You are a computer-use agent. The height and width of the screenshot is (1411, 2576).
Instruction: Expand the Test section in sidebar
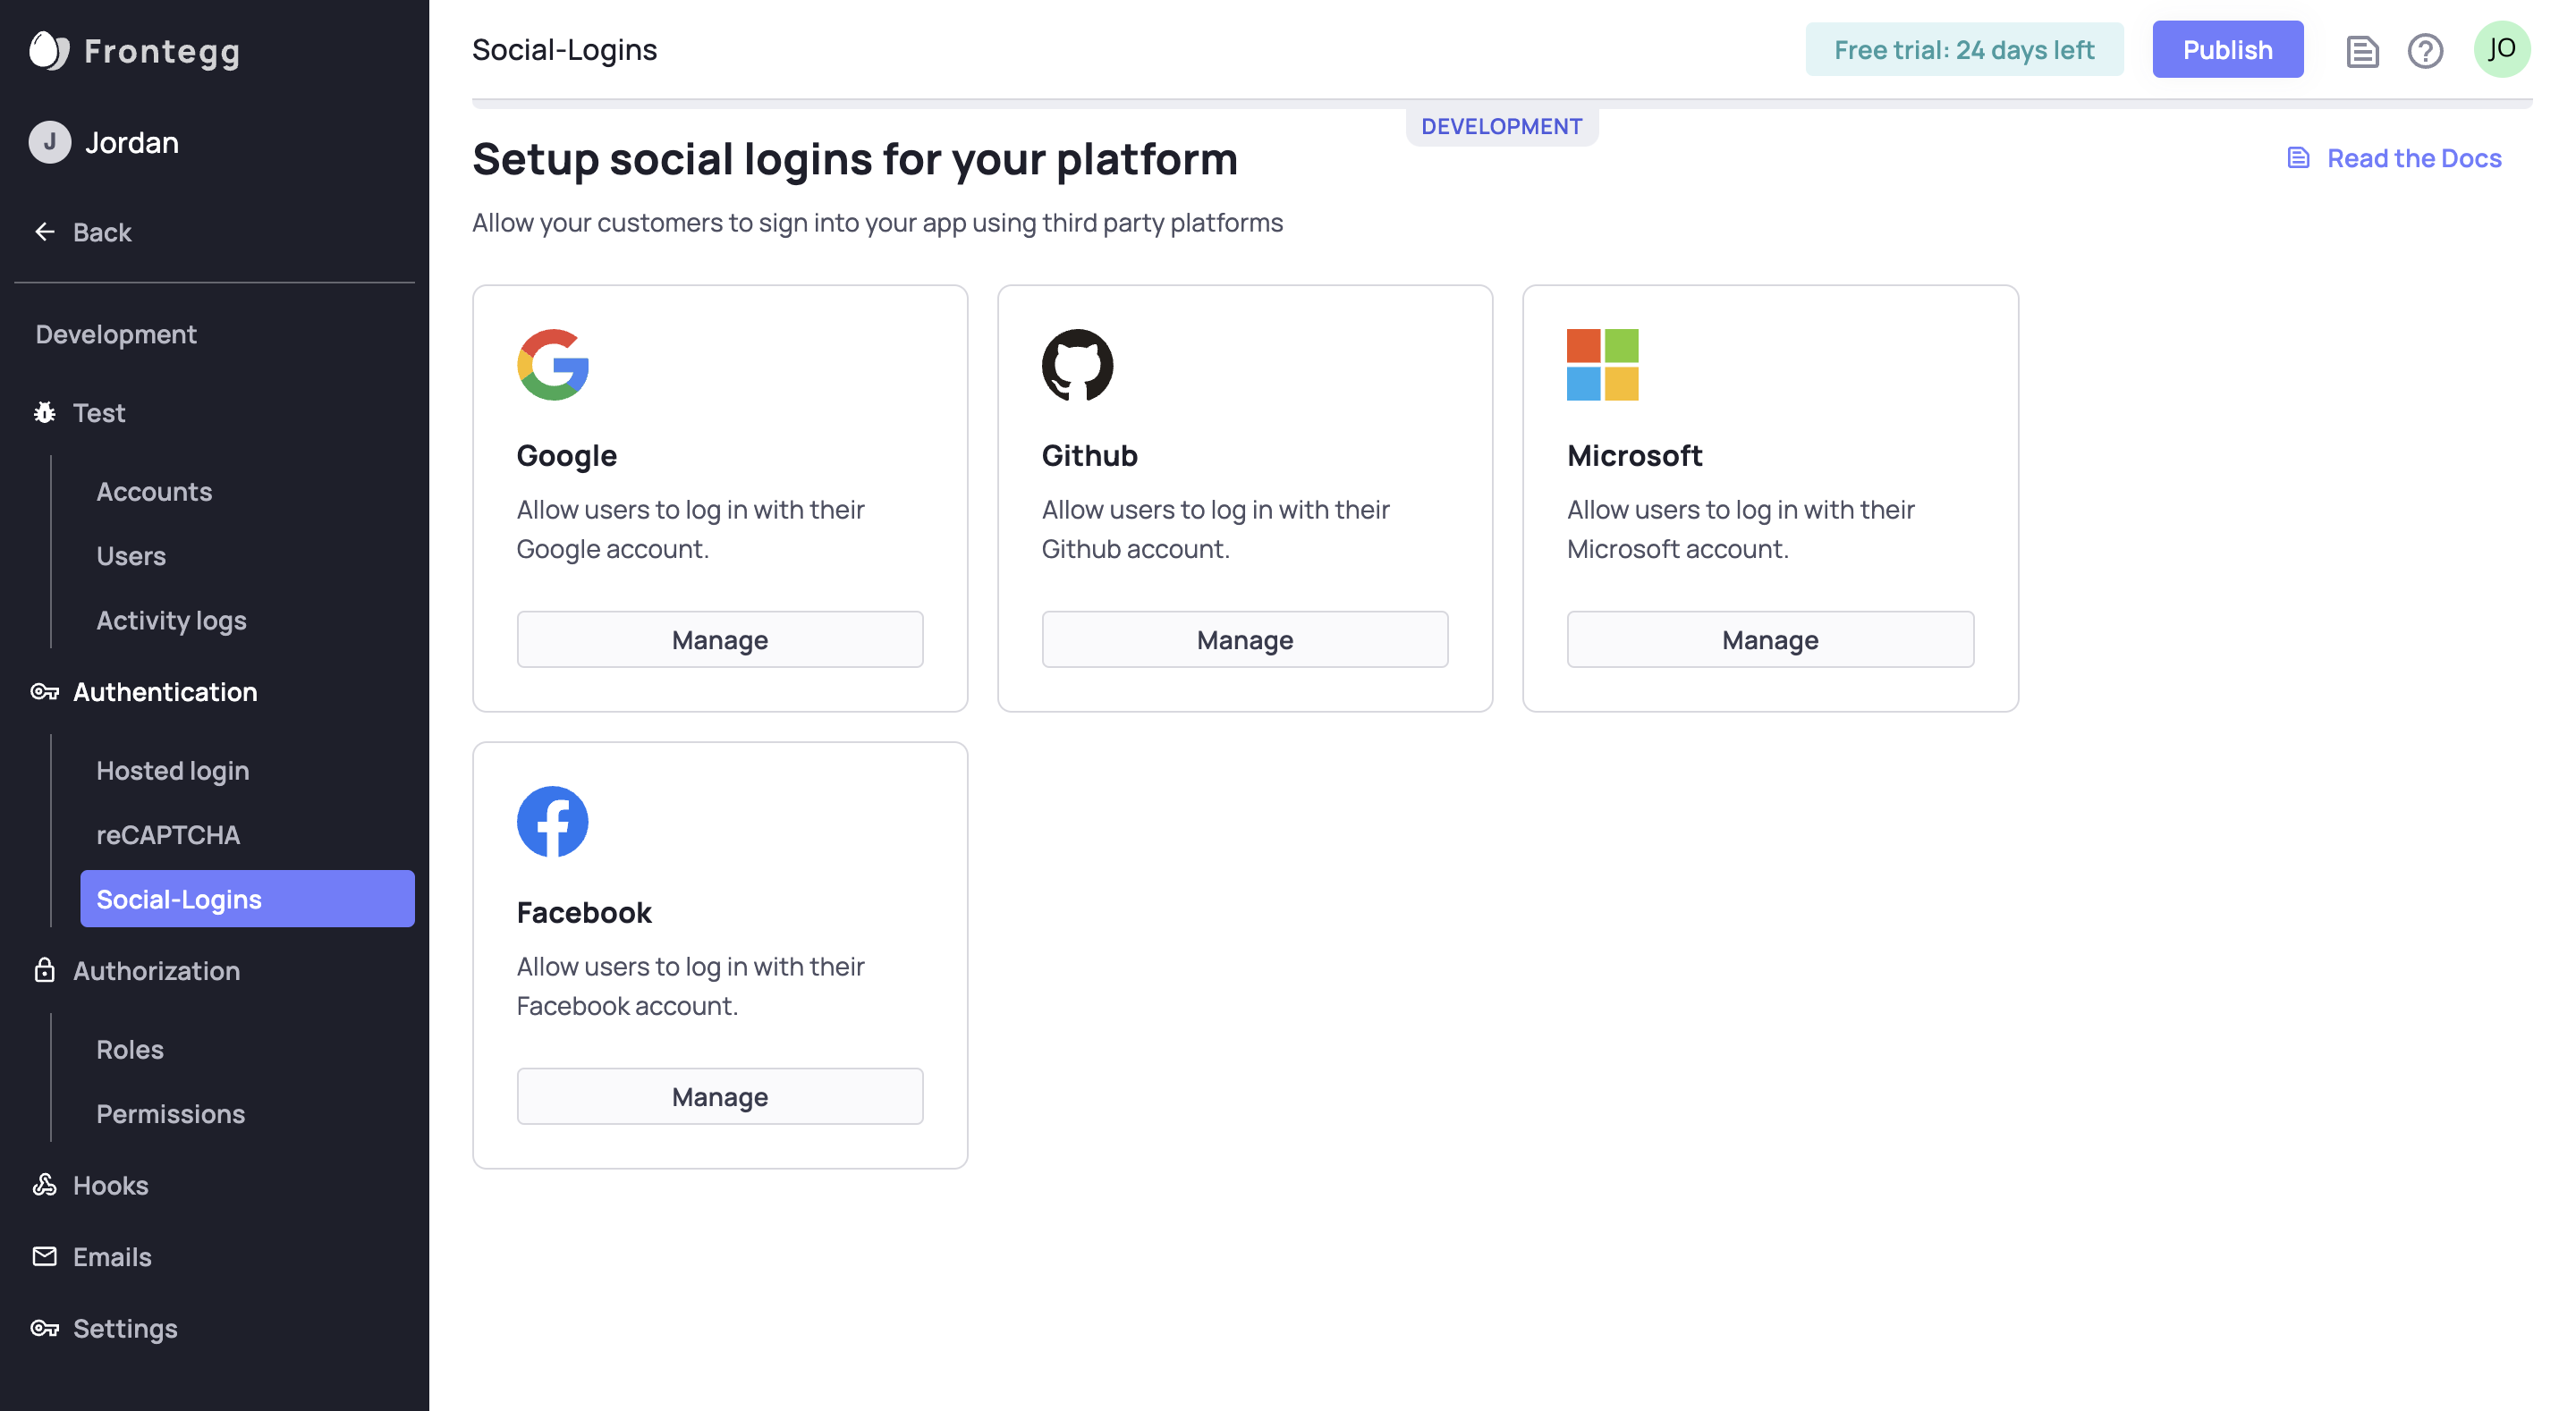[98, 413]
